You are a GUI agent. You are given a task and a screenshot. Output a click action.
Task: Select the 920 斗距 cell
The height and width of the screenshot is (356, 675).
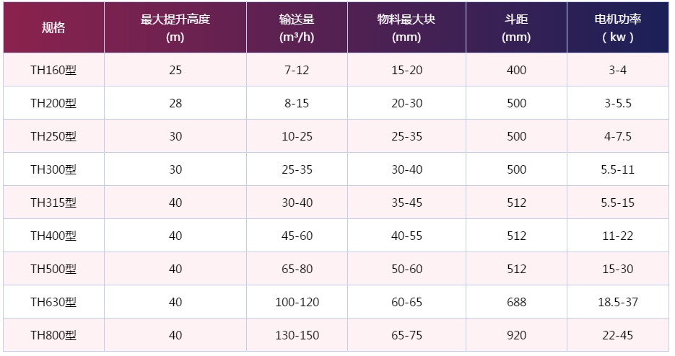516,335
